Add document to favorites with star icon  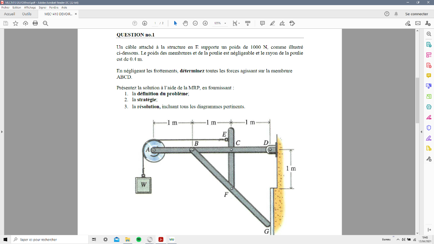[16, 23]
